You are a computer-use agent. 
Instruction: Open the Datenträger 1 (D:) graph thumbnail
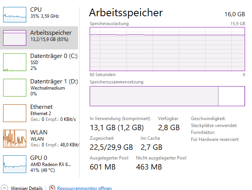[15, 88]
